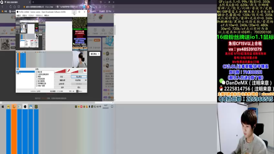The width and height of the screenshot is (274, 154).
Task: Switch to the first browser tab
Action: [x=16, y=2]
